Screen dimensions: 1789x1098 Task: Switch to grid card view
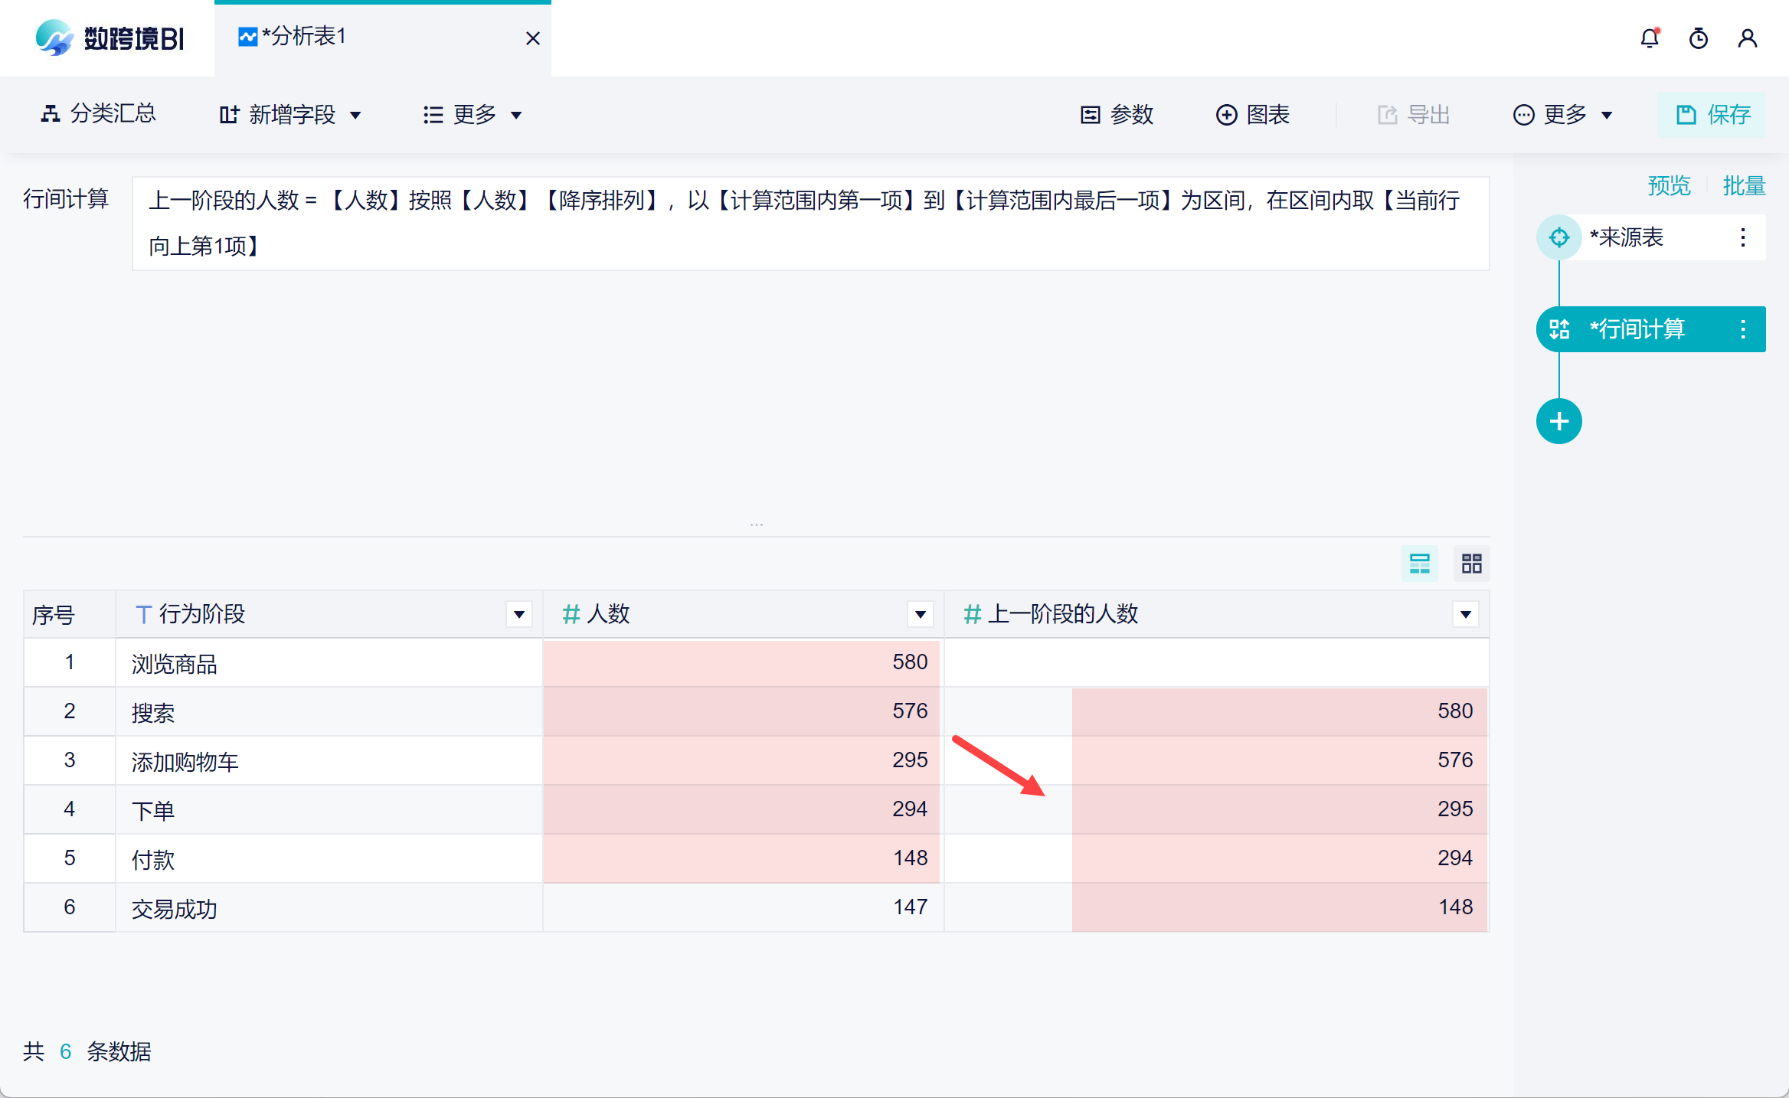click(1471, 564)
